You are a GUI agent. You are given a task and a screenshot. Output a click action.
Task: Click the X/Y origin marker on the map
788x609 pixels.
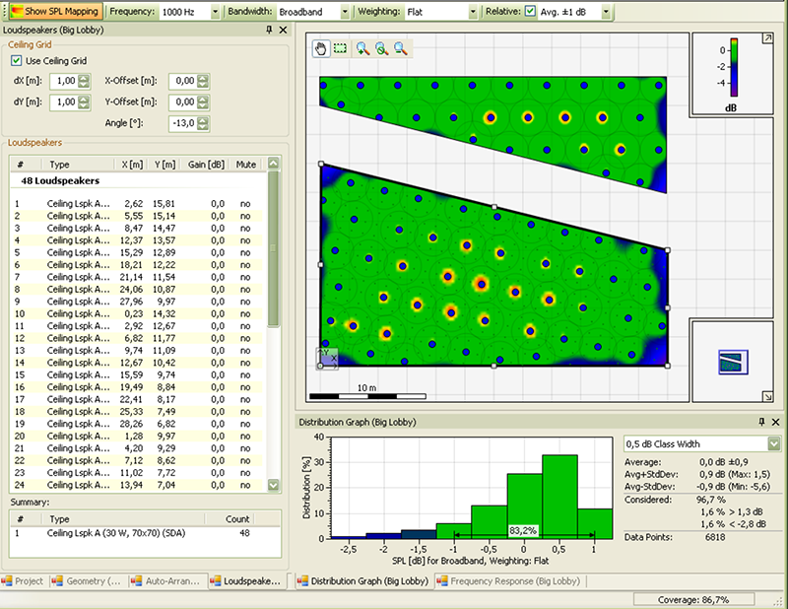point(327,358)
